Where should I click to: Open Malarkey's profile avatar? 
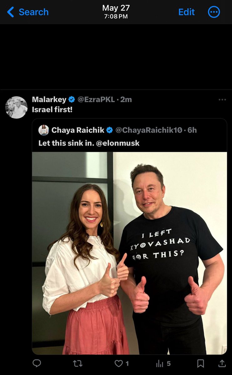pyautogui.click(x=17, y=107)
